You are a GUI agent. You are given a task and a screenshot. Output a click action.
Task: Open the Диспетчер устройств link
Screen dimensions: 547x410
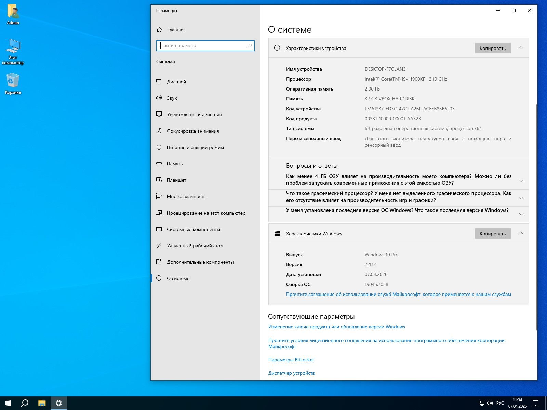click(291, 373)
